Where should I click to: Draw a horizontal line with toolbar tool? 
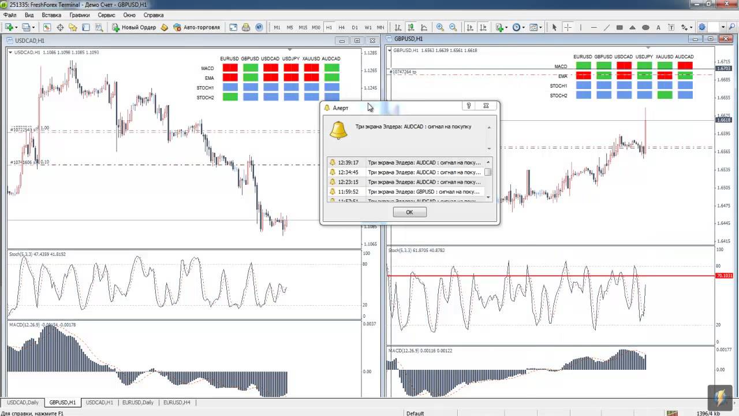click(594, 27)
